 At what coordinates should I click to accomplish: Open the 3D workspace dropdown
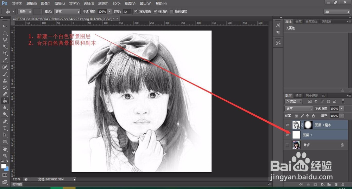(337, 12)
